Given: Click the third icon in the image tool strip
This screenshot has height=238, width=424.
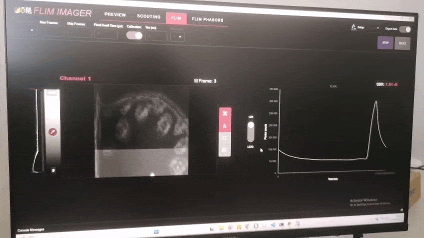Looking at the screenshot, I should coord(225,138).
